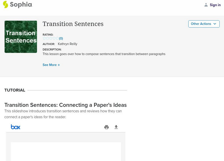224x161 pixels.
Task: Click the Transition Sentences page title
Action: pyautogui.click(x=73, y=24)
